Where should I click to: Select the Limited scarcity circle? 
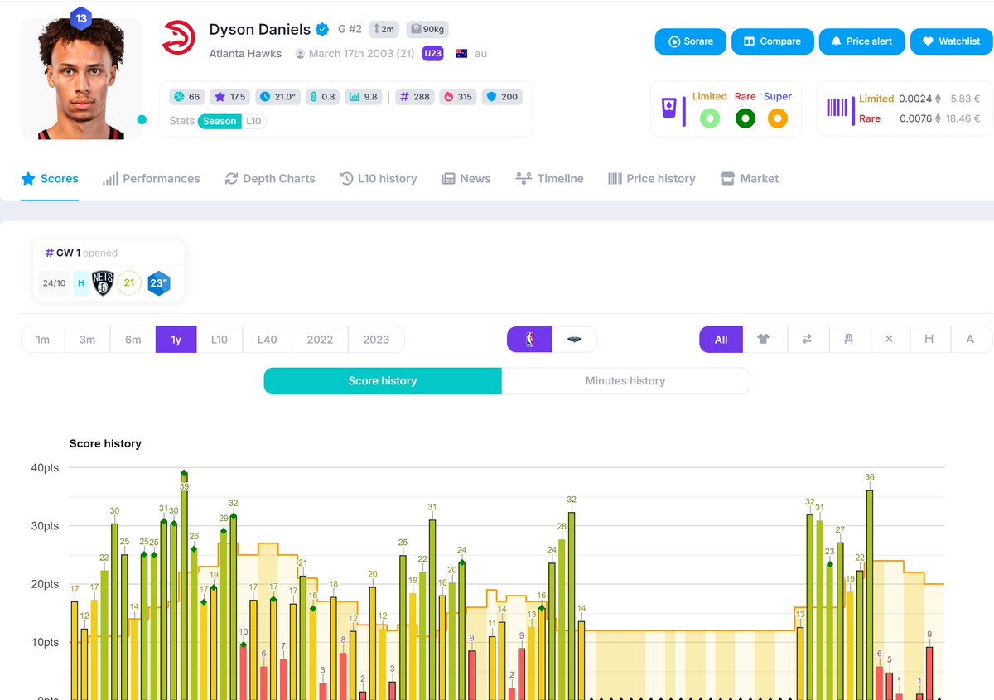[x=710, y=118]
